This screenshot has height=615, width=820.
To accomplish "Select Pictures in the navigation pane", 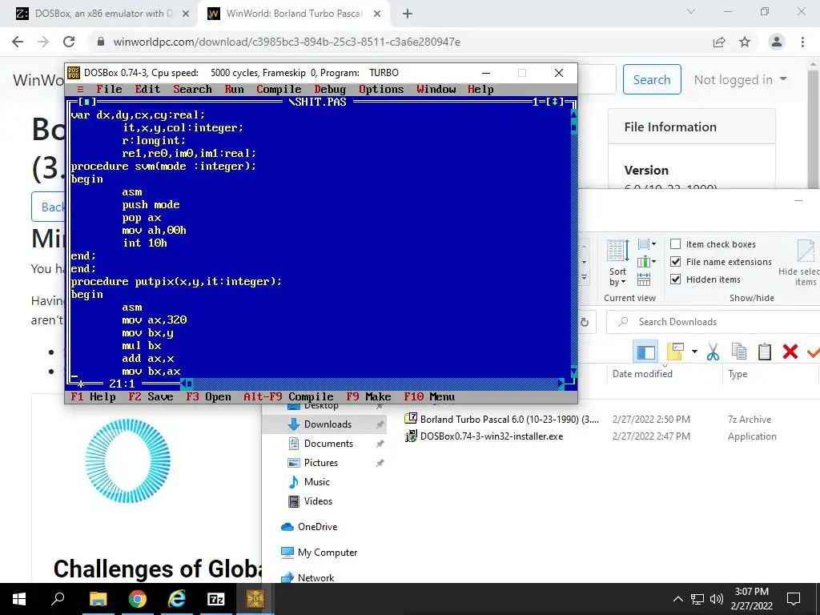I will coord(321,463).
